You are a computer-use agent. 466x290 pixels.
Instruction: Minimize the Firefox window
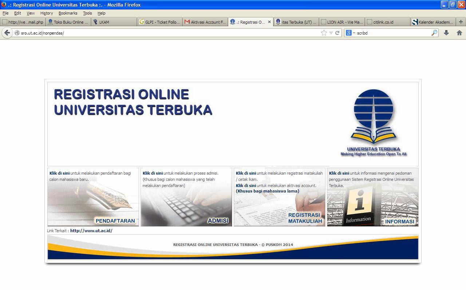click(x=445, y=4)
